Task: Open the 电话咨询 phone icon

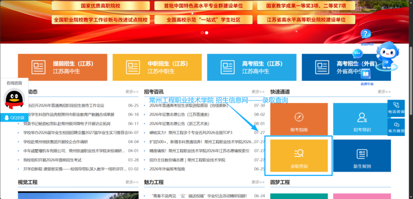Action: point(396,108)
